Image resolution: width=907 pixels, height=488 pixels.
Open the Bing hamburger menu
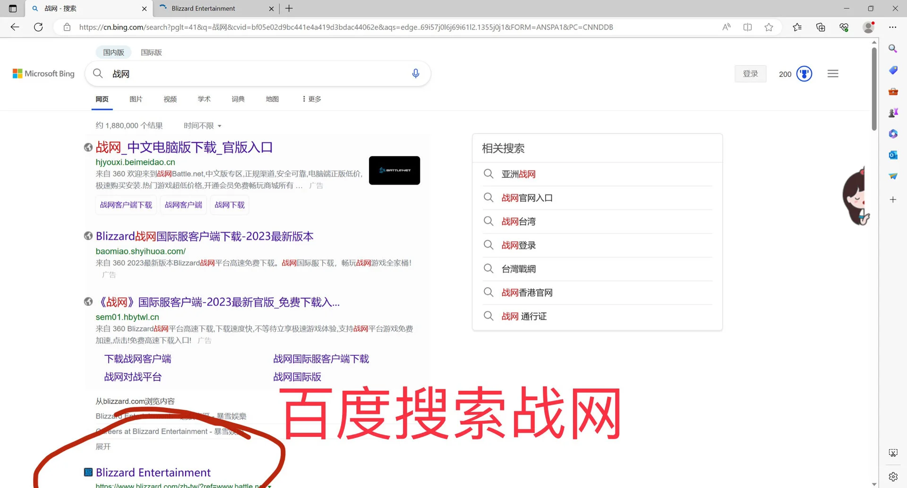(833, 74)
